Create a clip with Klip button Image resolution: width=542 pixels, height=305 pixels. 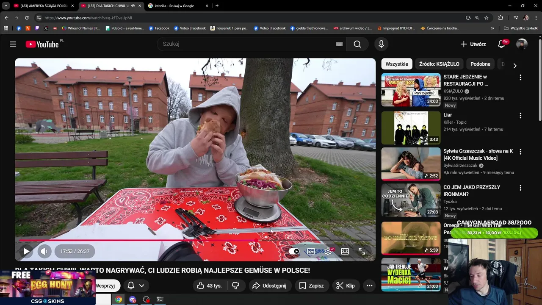pos(345,286)
